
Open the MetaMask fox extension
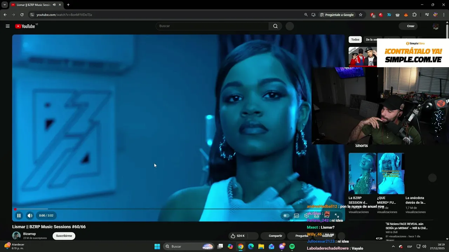coord(406,15)
